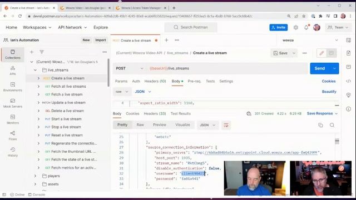This screenshot has height=200, width=356.
Task: Open environment quick look icon
Action: point(349,40)
